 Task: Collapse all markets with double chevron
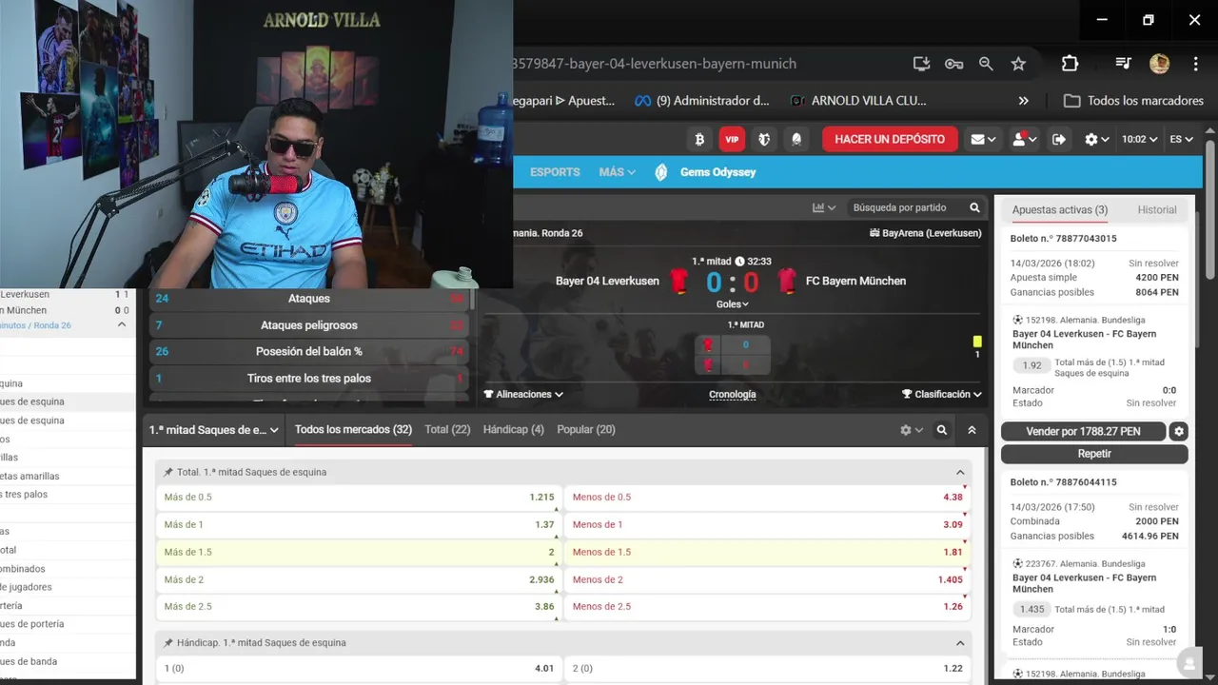972,430
